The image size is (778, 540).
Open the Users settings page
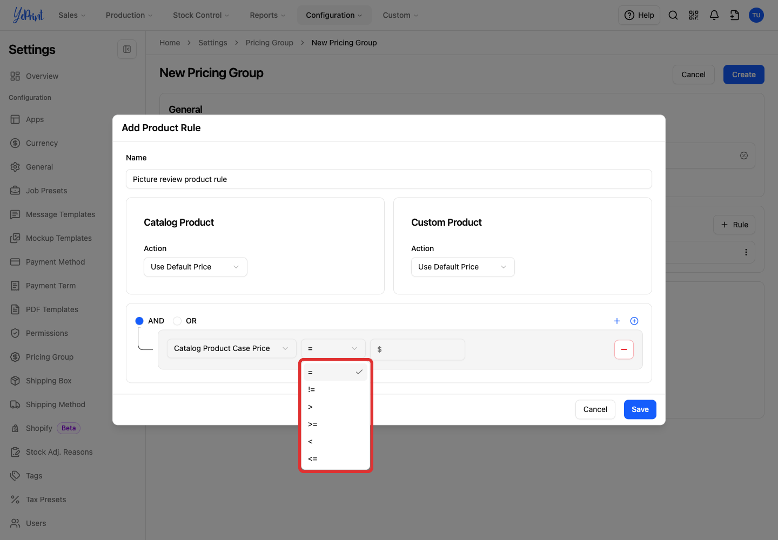[36, 523]
